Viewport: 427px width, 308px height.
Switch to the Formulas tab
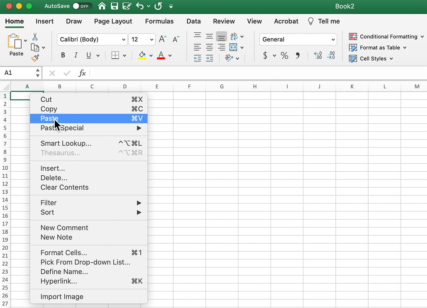[159, 21]
